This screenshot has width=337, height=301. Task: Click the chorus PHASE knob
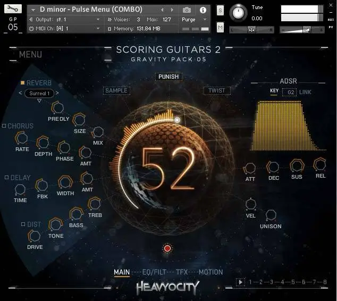[64, 147]
